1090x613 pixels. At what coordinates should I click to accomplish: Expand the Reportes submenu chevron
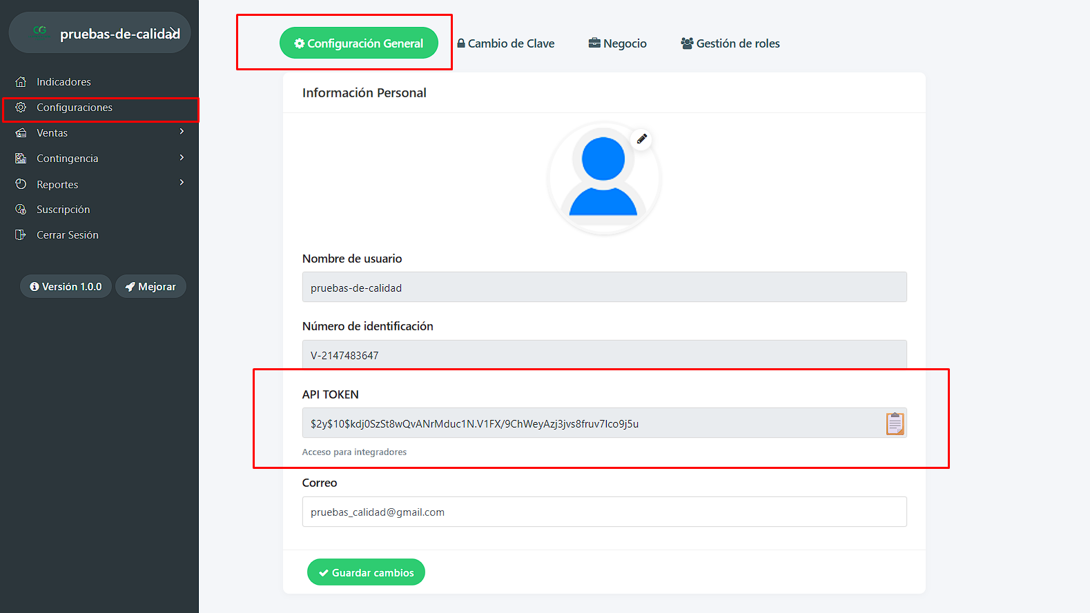(182, 183)
